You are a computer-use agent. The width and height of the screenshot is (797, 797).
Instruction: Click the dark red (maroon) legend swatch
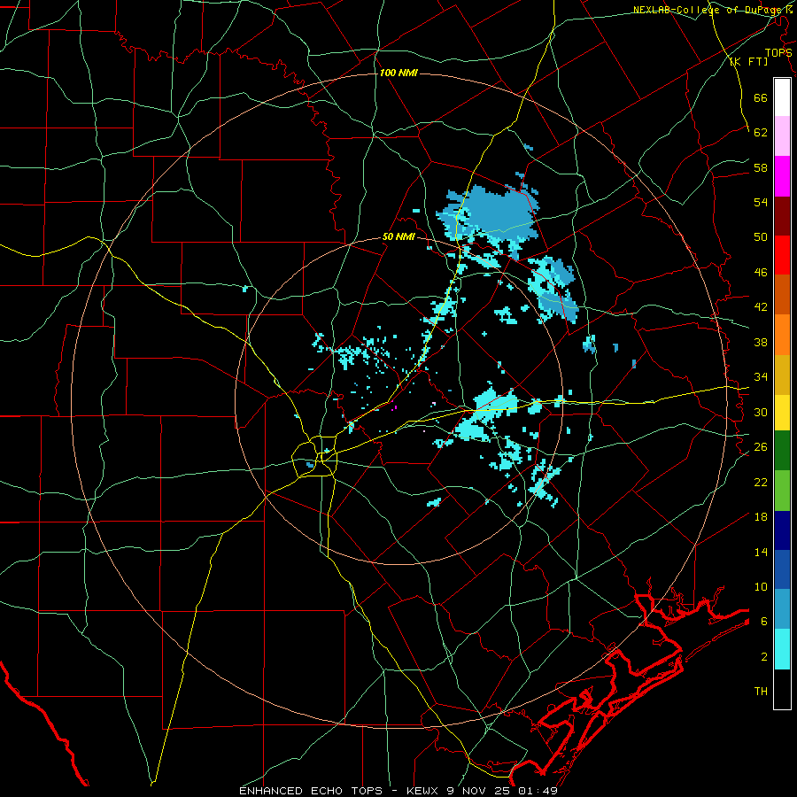click(782, 215)
